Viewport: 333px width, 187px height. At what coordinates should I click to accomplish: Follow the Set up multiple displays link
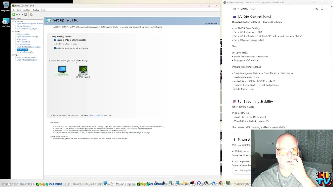point(98,115)
